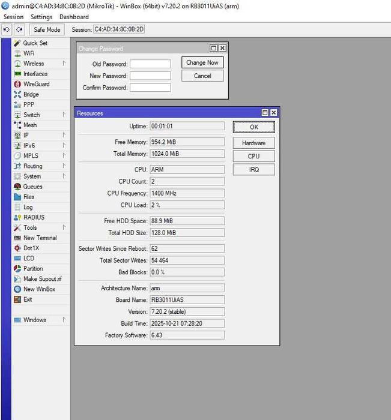
Task: Click the Switch icon in the sidebar
Action: (x=17, y=115)
